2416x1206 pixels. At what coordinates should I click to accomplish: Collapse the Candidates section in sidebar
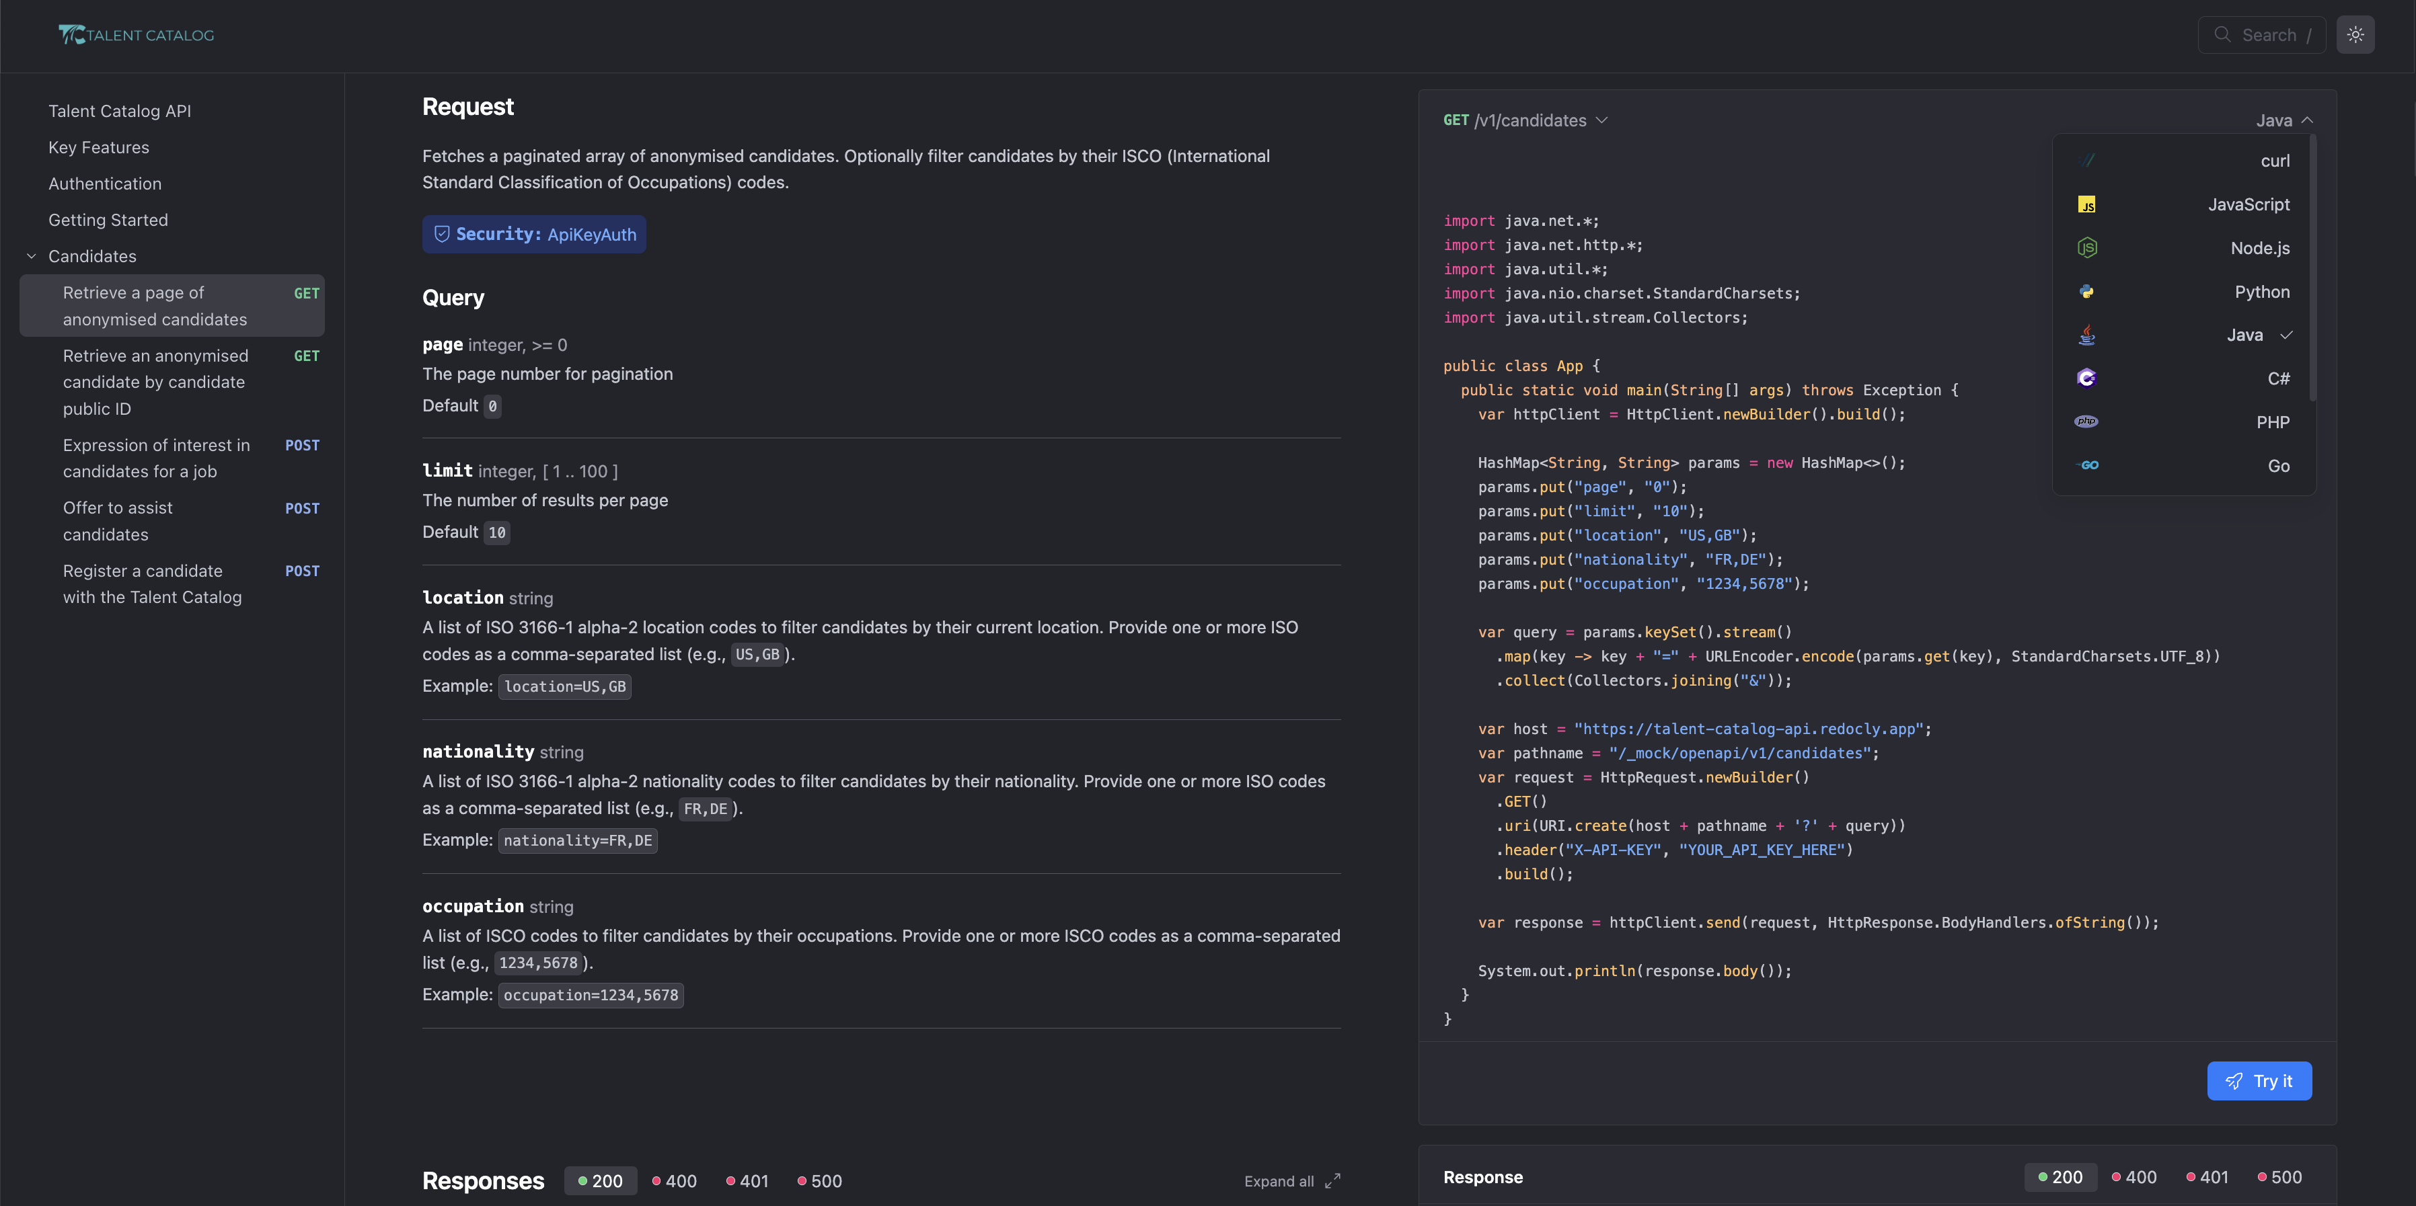point(31,256)
